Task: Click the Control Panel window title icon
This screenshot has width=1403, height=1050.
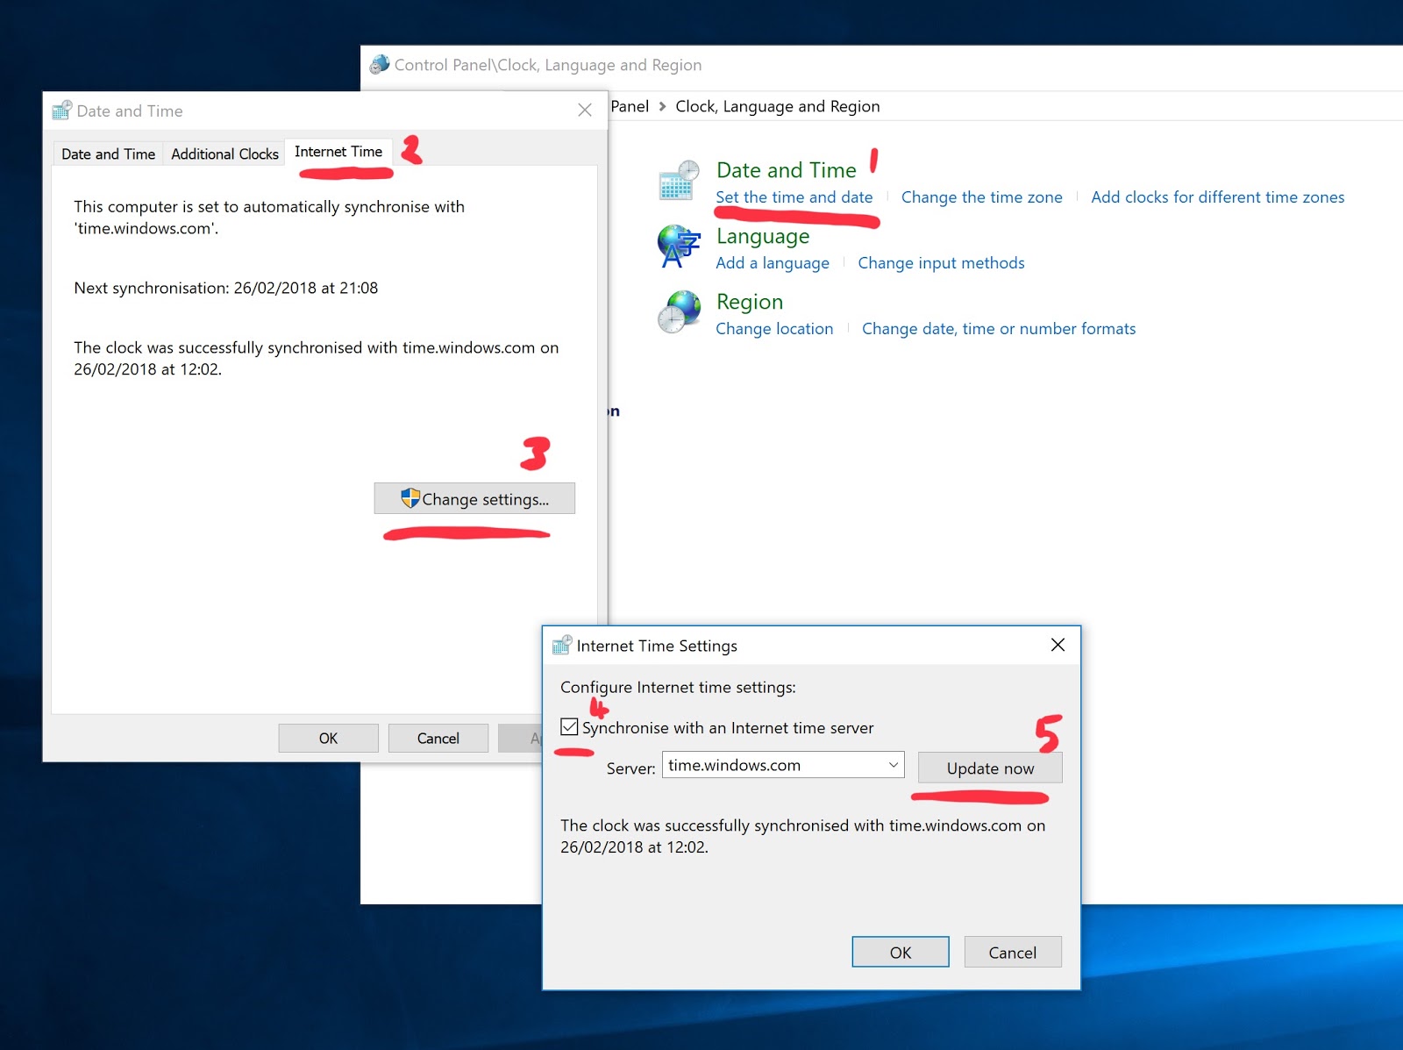Action: pyautogui.click(x=380, y=65)
